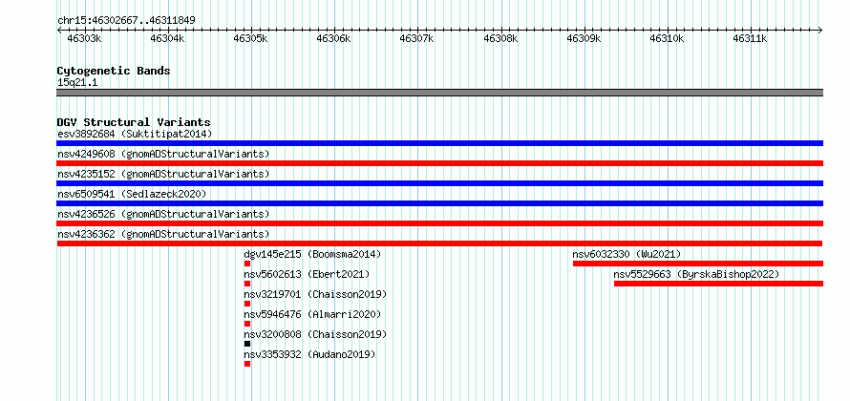This screenshot has height=401, width=850.
Task: Click the nsv3200808 (Chaisson2019) label
Action: click(315, 334)
